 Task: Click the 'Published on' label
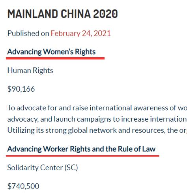[28, 33]
